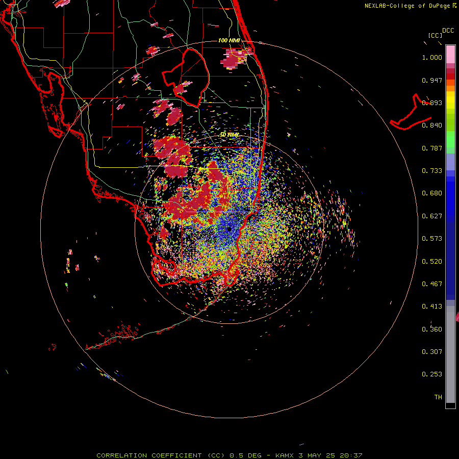This screenshot has width=459, height=459.
Task: Click the [CC] label above the color bar
Action: coord(435,35)
